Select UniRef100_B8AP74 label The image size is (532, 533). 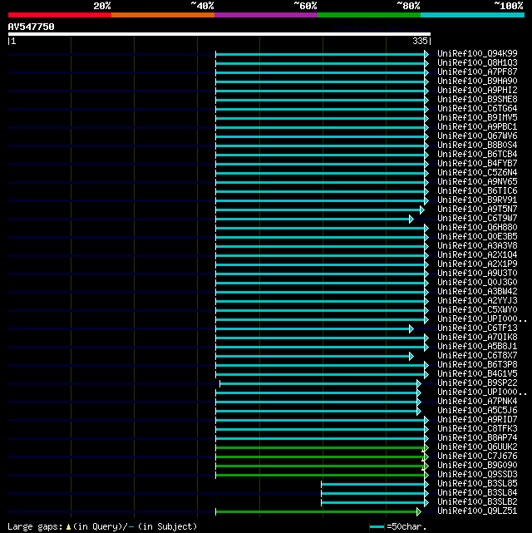point(477,438)
